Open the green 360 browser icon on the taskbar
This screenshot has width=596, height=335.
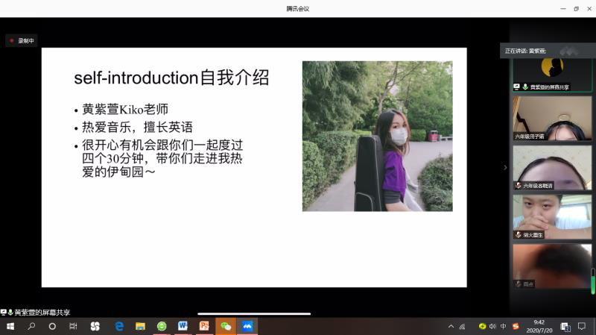tap(162, 326)
